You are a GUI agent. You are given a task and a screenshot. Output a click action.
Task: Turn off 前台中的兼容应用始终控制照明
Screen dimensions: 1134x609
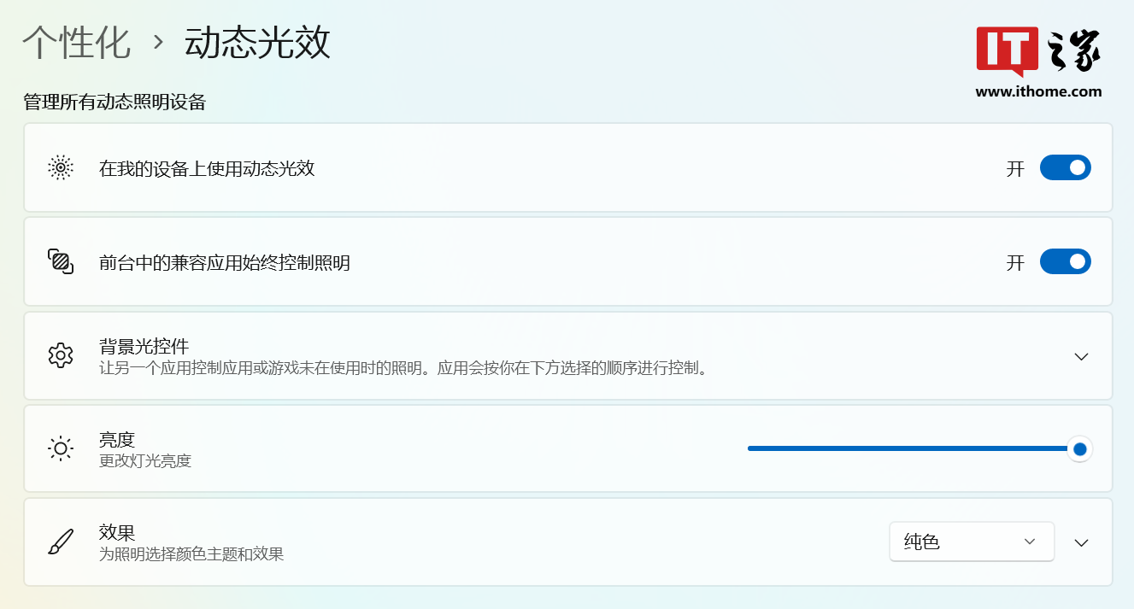coord(1065,261)
